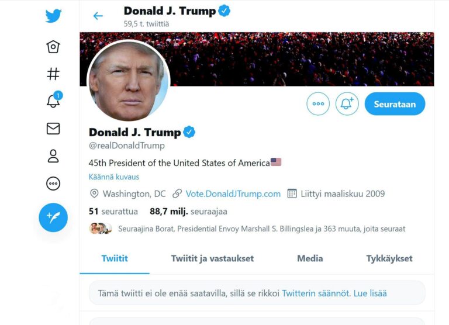Open Notifications bell in sidebar
The width and height of the screenshot is (449, 325).
click(x=53, y=101)
